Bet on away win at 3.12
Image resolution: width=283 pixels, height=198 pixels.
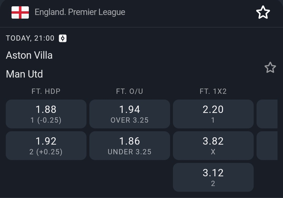pos(213,177)
